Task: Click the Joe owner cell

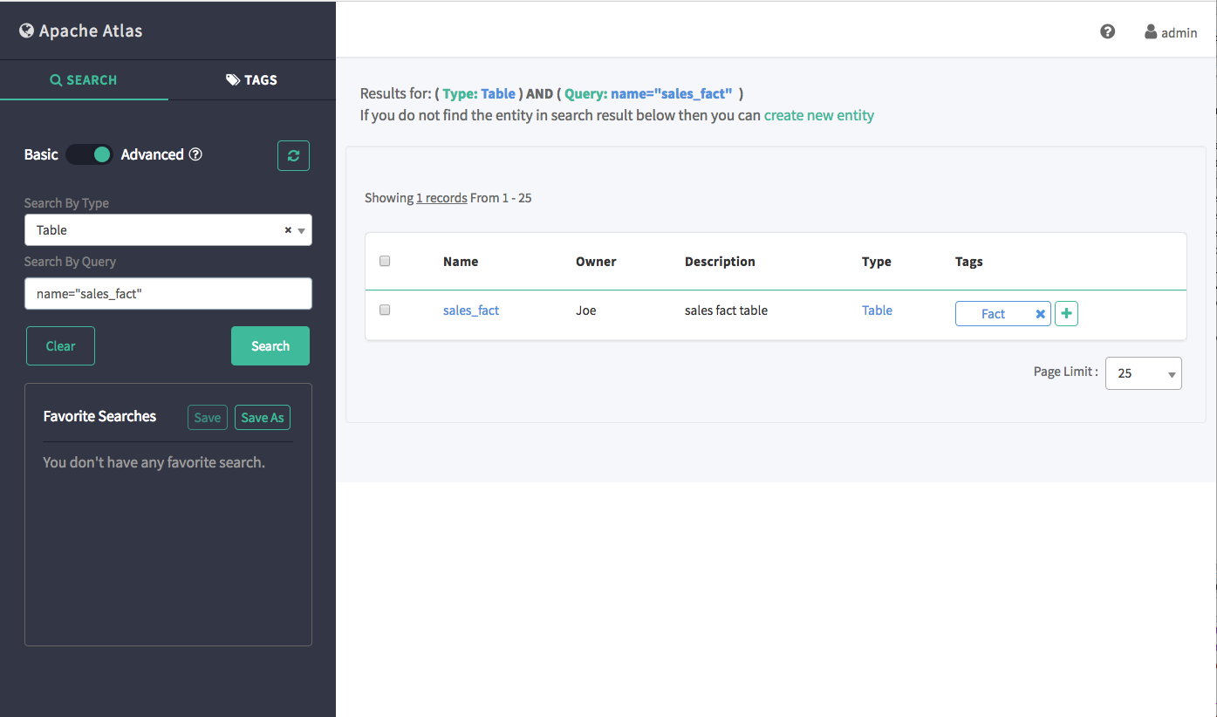Action: 586,311
